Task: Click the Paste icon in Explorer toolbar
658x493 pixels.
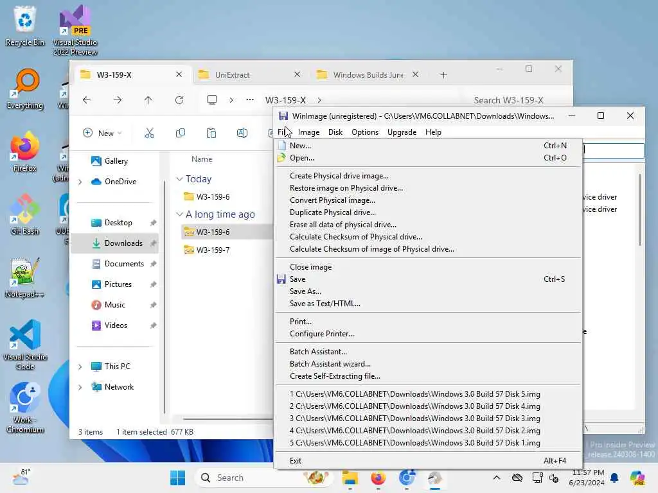Action: (211, 133)
